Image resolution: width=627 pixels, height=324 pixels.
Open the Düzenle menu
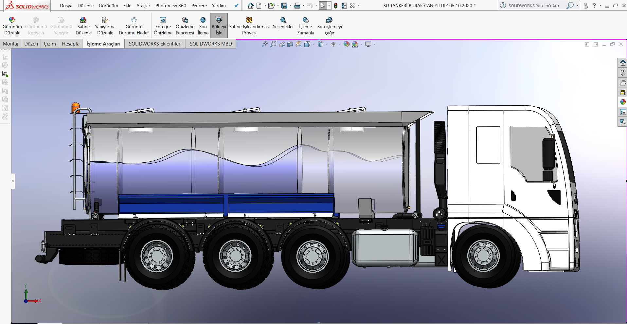tap(85, 6)
